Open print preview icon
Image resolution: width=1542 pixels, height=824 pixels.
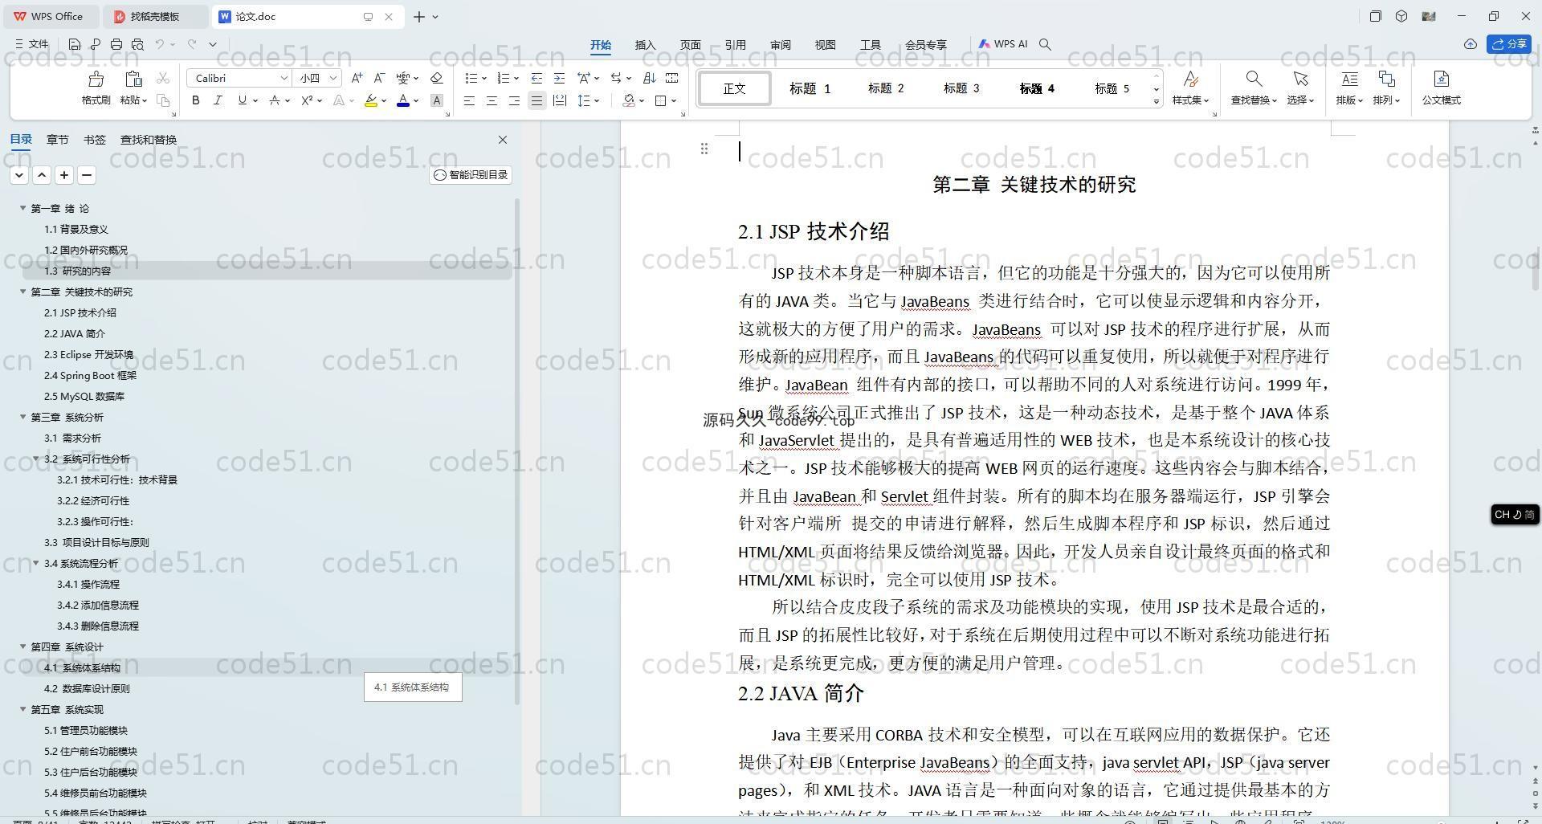click(137, 44)
